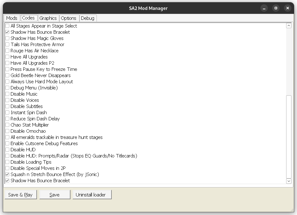The image size is (297, 215).
Task: Go to the Options tab
Action: pyautogui.click(x=69, y=18)
